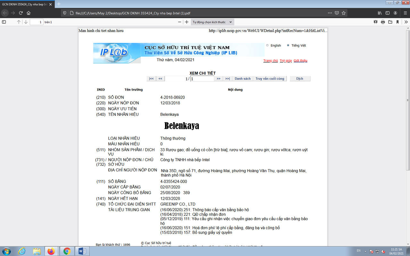This screenshot has height=256, width=410.
Task: Click the Firefox reload page icon
Action: tap(21, 13)
